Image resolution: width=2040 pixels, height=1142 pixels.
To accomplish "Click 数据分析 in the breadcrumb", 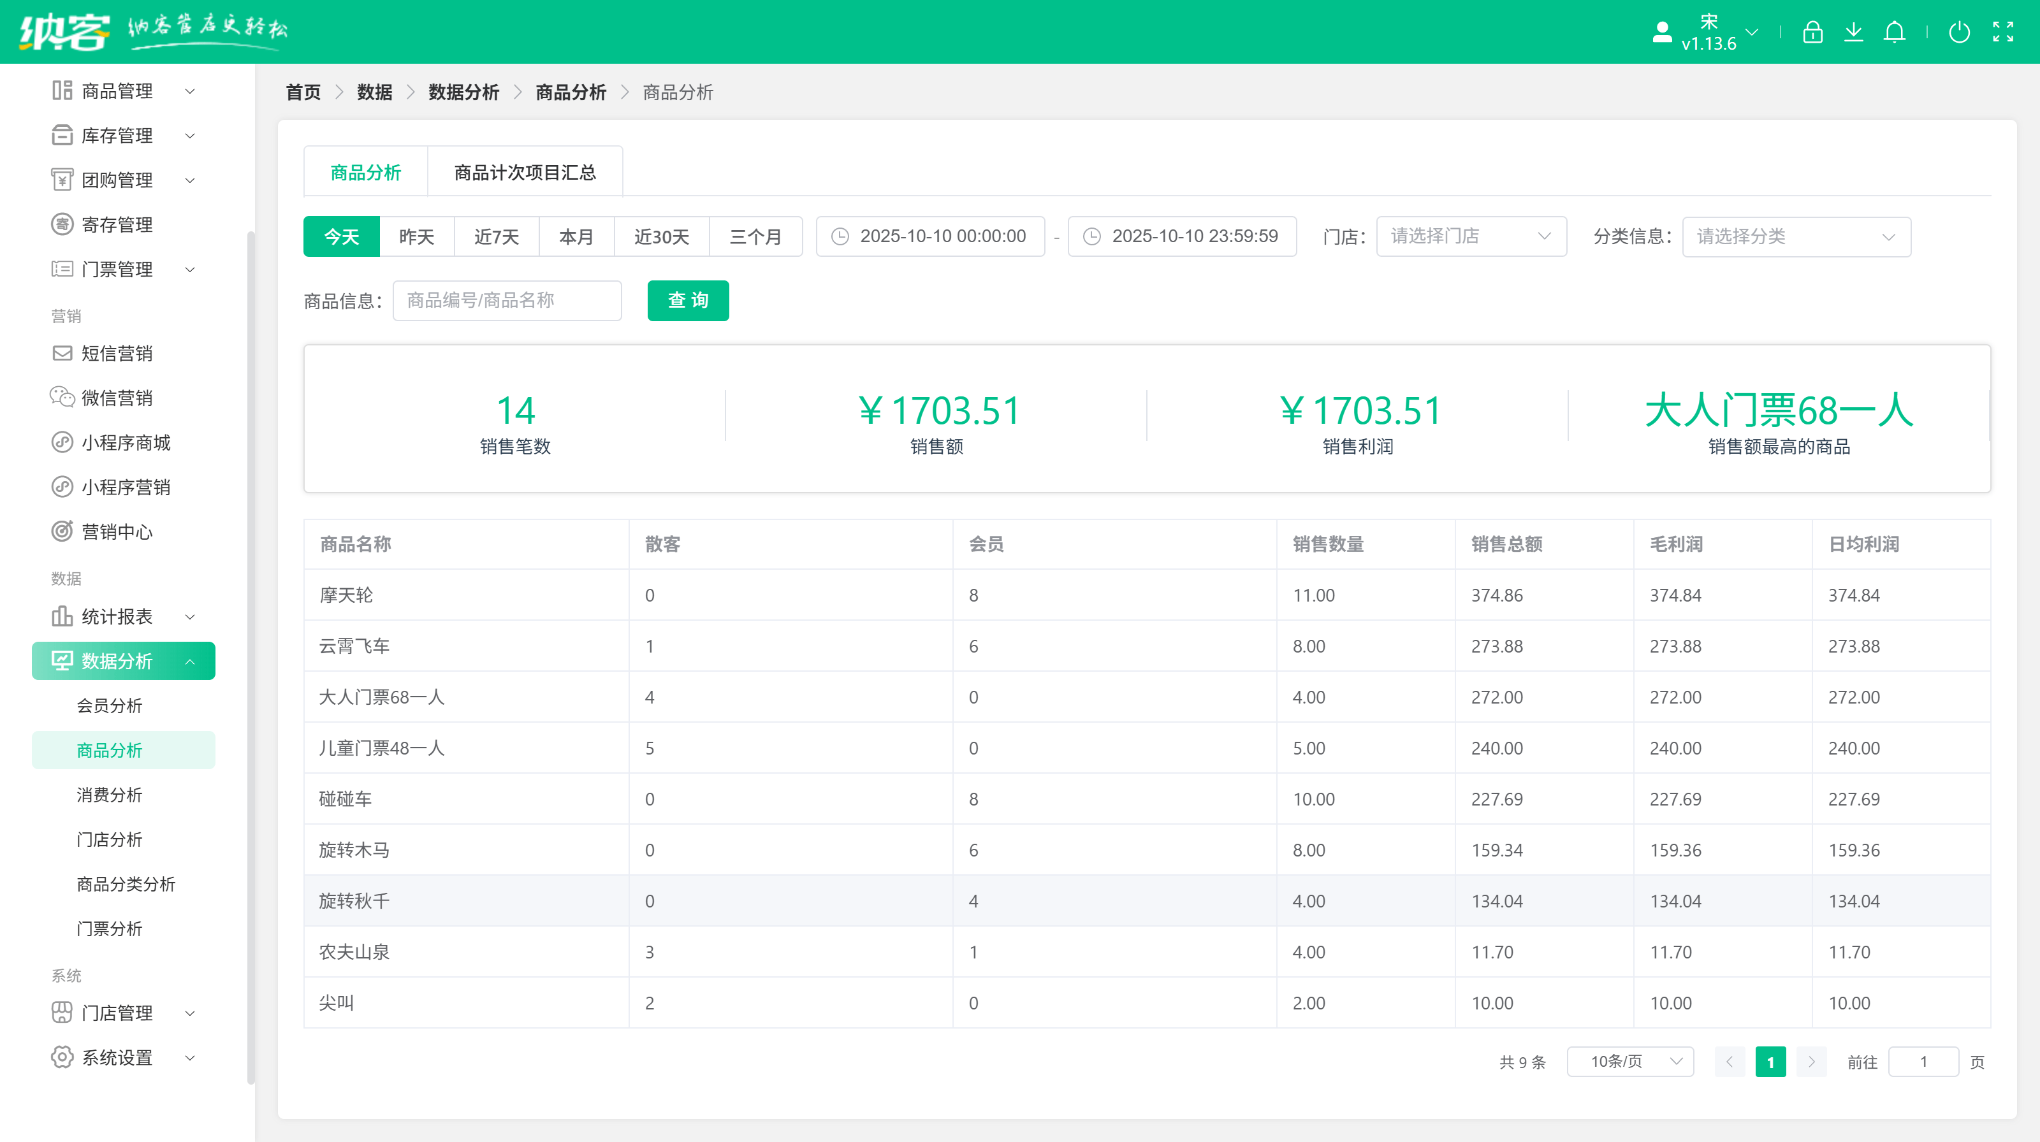I will [x=463, y=92].
